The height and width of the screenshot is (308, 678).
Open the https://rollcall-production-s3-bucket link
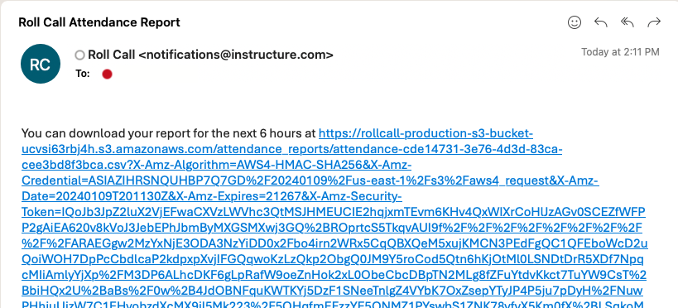click(x=426, y=132)
